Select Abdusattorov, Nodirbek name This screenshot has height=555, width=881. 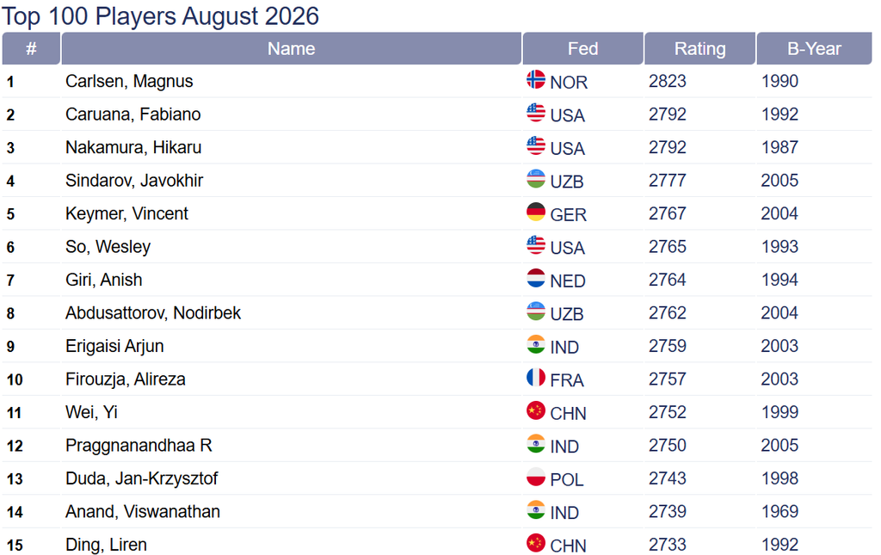click(153, 313)
